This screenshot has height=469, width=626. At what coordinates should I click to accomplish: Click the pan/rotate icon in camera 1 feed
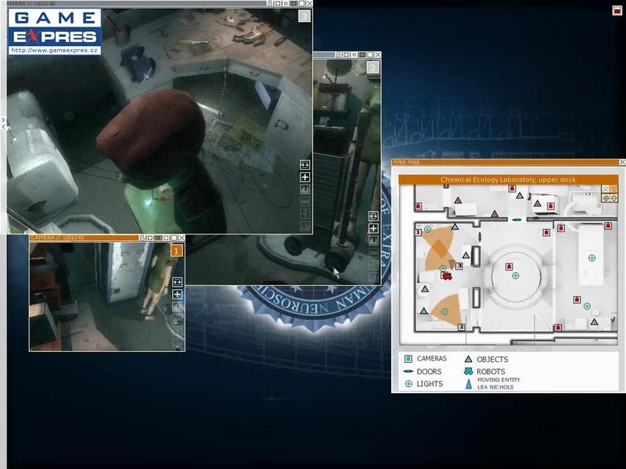(177, 282)
